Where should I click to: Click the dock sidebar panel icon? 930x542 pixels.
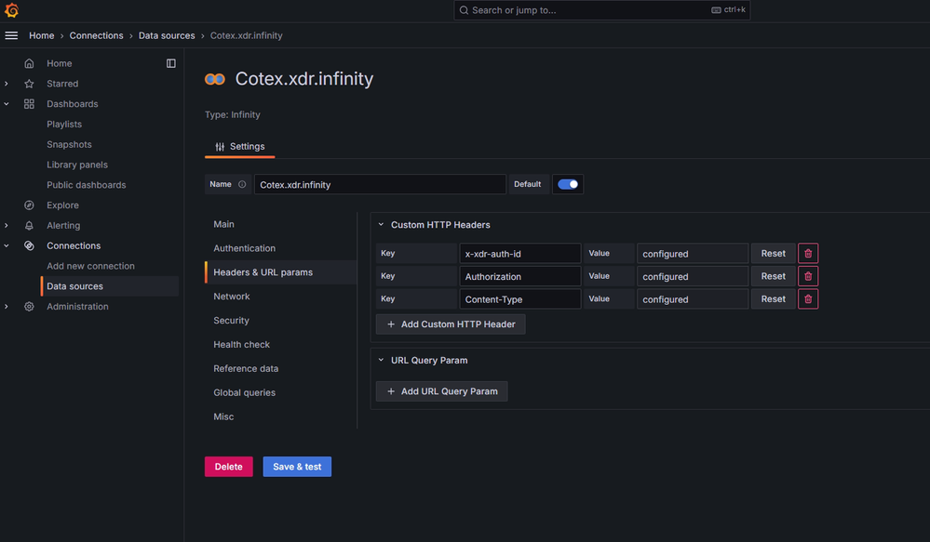171,63
